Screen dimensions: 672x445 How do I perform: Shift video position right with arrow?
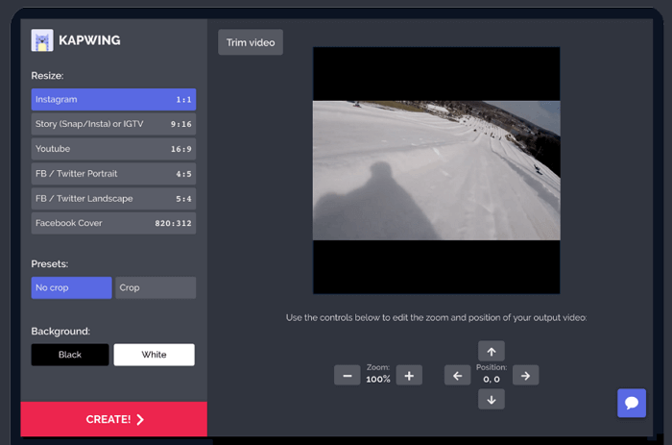pos(524,375)
